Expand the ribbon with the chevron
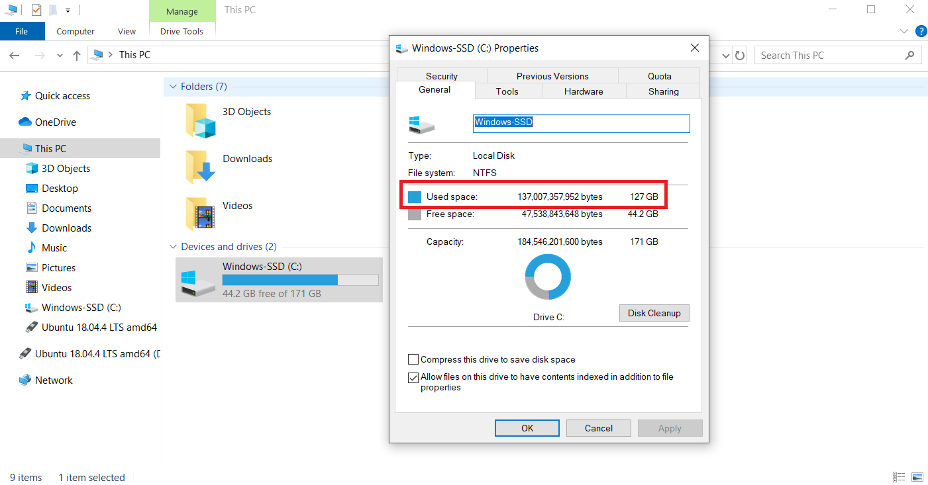The height and width of the screenshot is (485, 928). tap(905, 31)
